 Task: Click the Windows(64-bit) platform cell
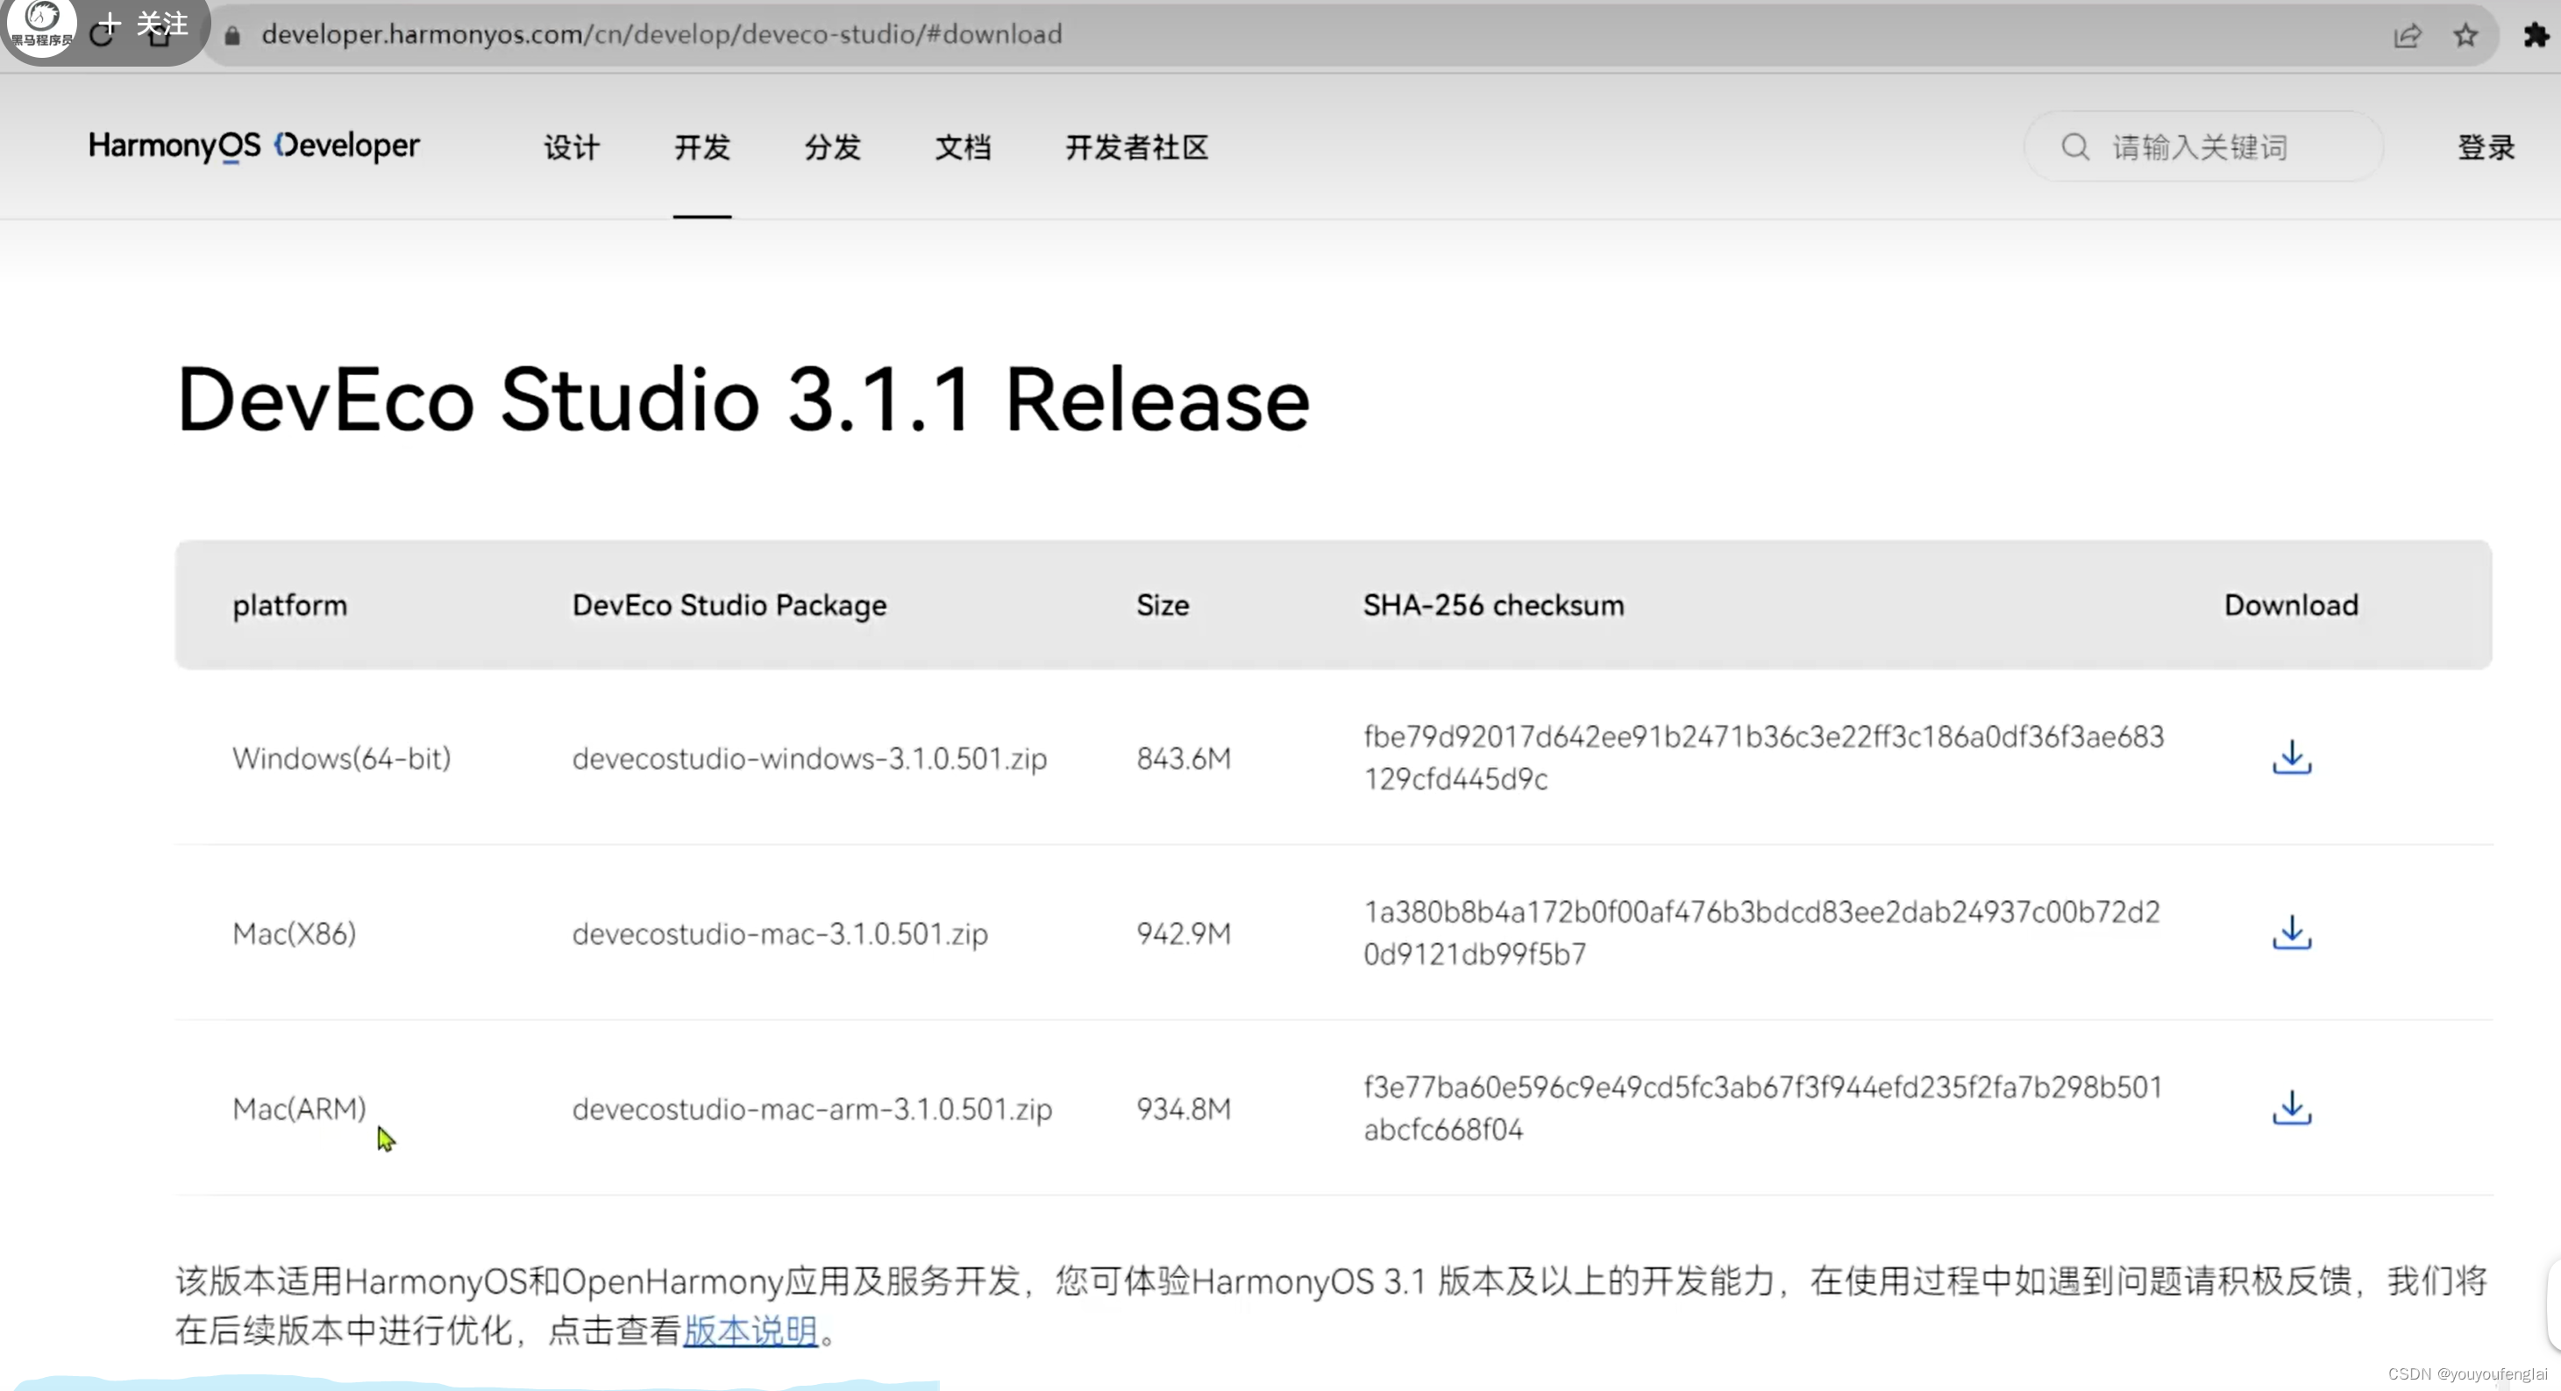pyautogui.click(x=341, y=758)
